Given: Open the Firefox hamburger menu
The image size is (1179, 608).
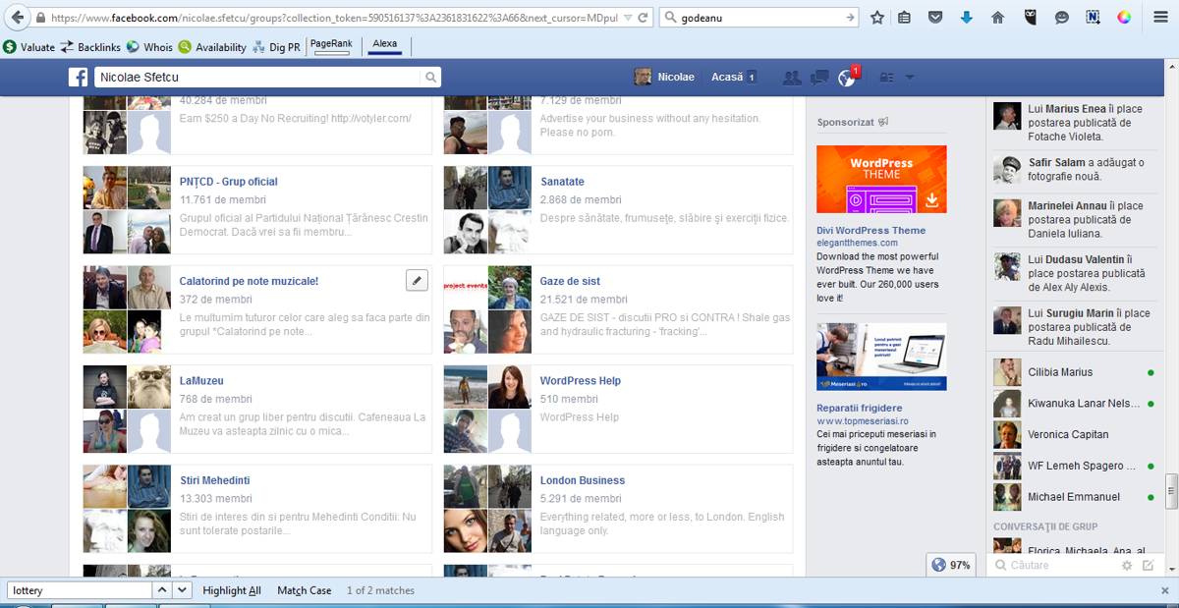Looking at the screenshot, I should pyautogui.click(x=1159, y=18).
